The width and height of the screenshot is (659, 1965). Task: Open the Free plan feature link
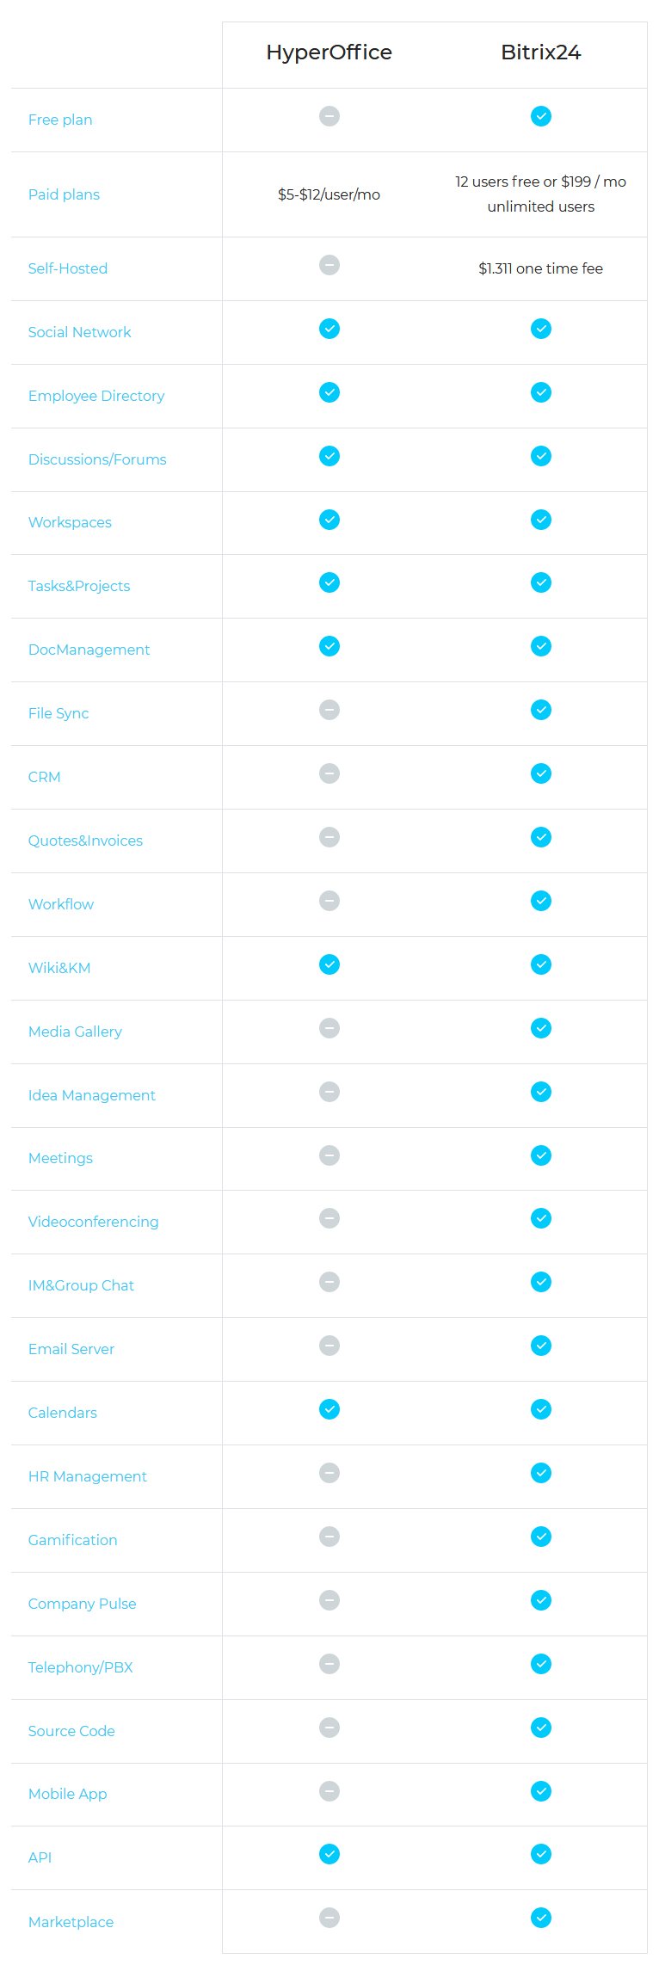click(x=60, y=120)
